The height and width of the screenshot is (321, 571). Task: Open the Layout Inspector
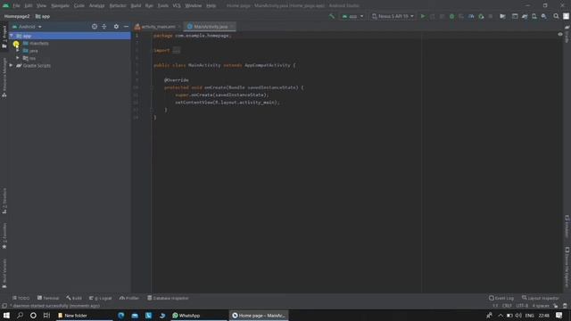(x=541, y=298)
